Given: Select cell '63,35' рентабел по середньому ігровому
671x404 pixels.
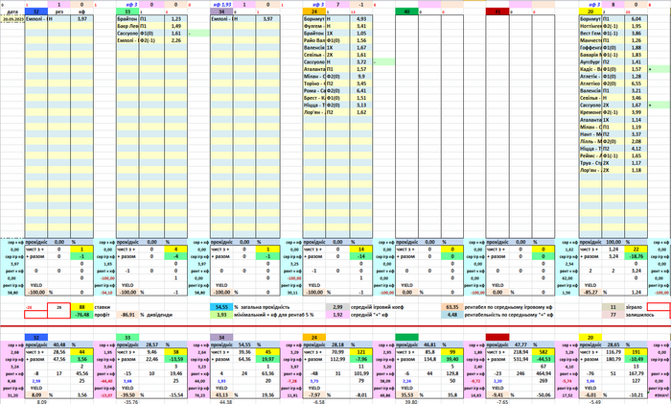Looking at the screenshot, I should click(451, 307).
